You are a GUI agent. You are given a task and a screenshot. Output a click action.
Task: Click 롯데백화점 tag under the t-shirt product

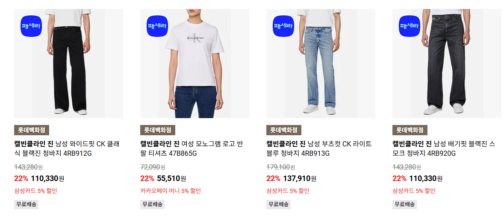point(157,130)
